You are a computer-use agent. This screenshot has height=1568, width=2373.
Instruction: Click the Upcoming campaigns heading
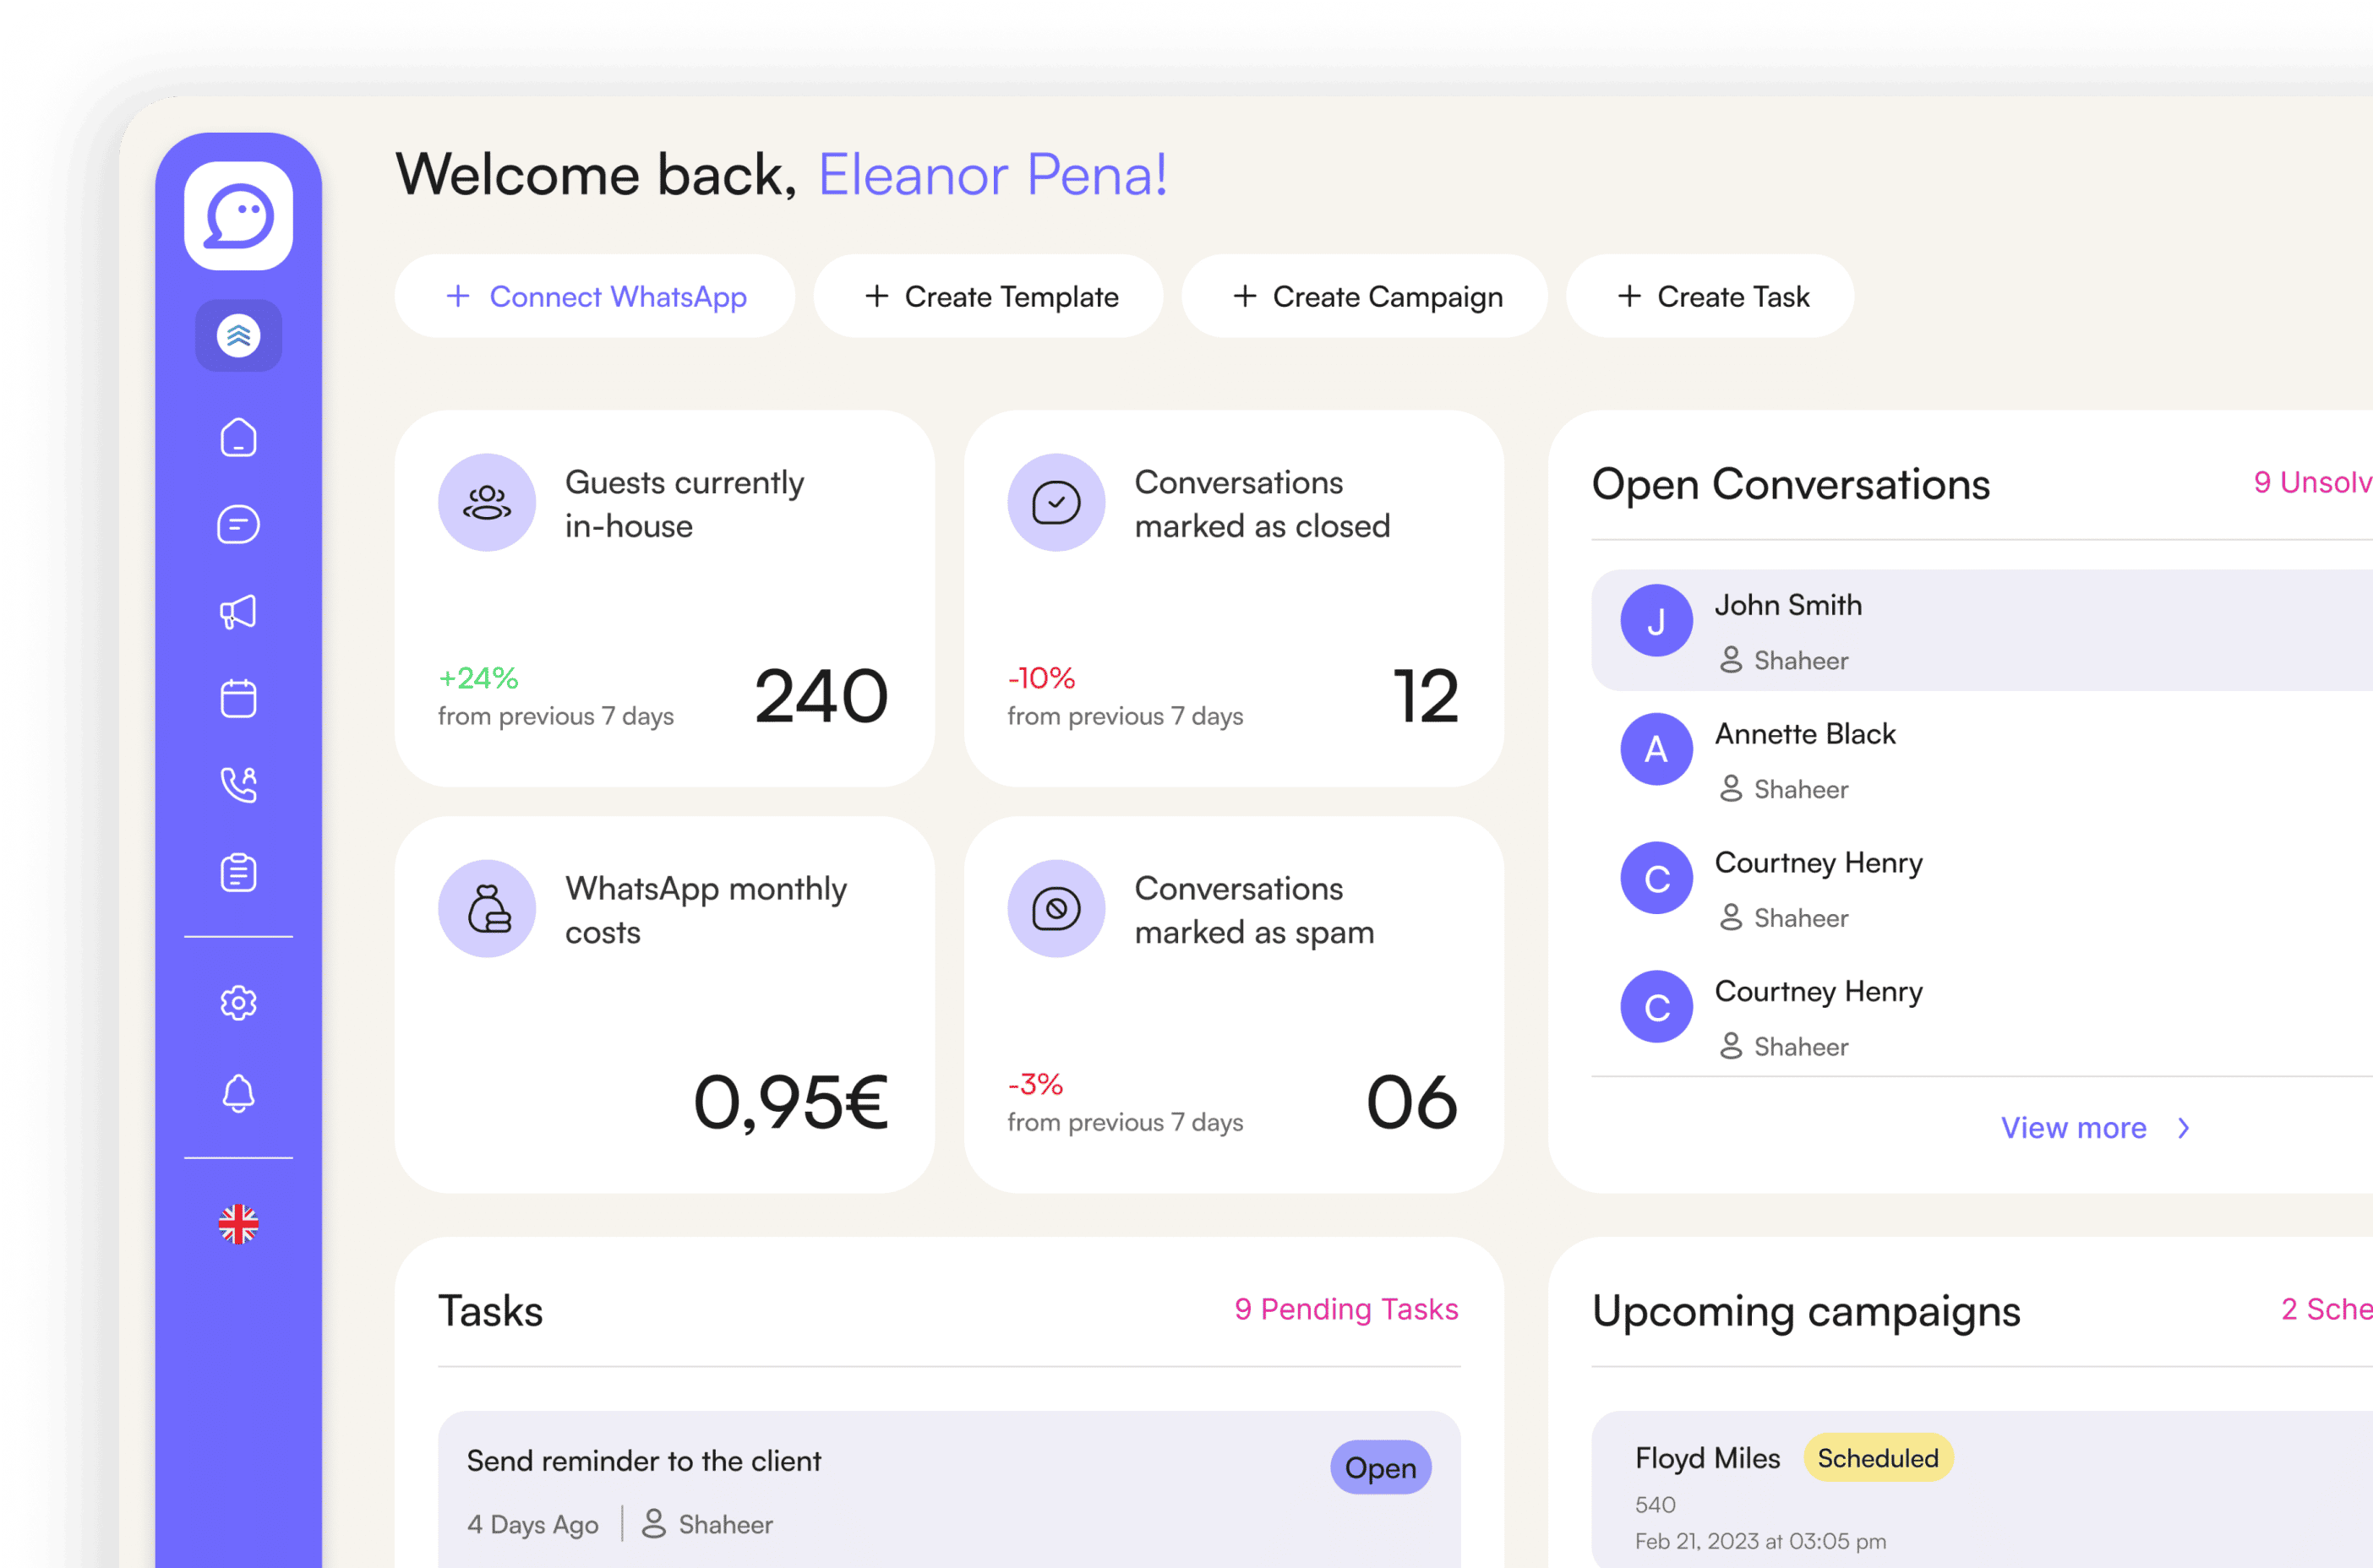[x=1806, y=1311]
